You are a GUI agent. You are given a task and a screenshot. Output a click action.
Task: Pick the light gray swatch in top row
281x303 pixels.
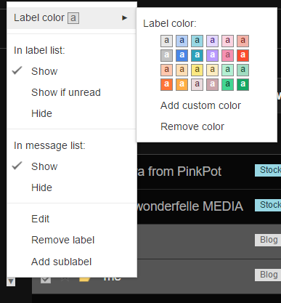[166, 41]
